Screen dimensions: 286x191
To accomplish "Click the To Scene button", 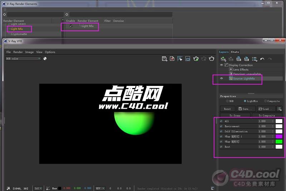I will [235, 116].
